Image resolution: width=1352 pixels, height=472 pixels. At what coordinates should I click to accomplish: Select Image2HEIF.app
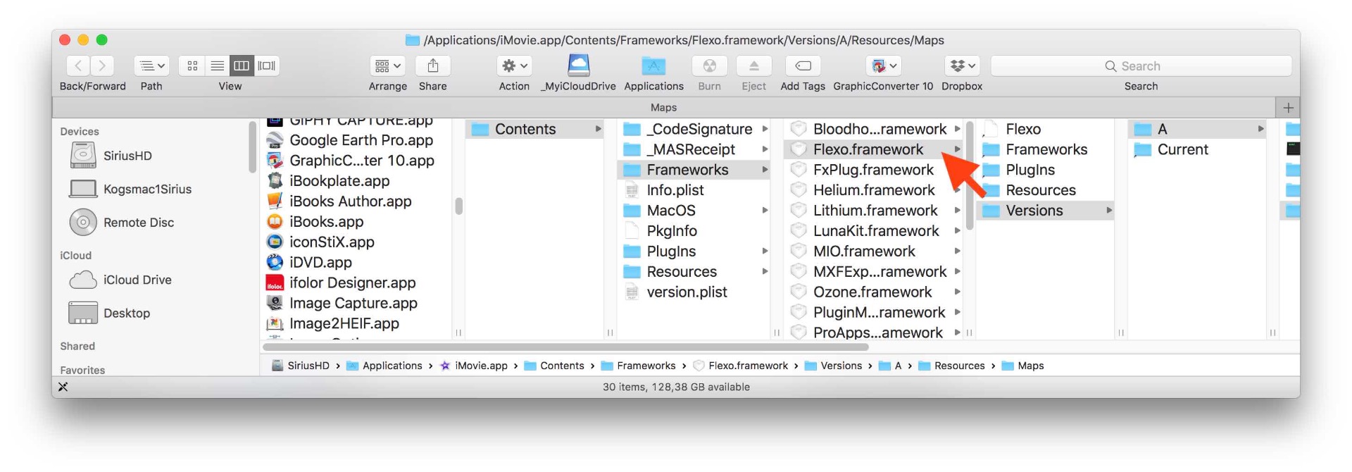tap(344, 324)
